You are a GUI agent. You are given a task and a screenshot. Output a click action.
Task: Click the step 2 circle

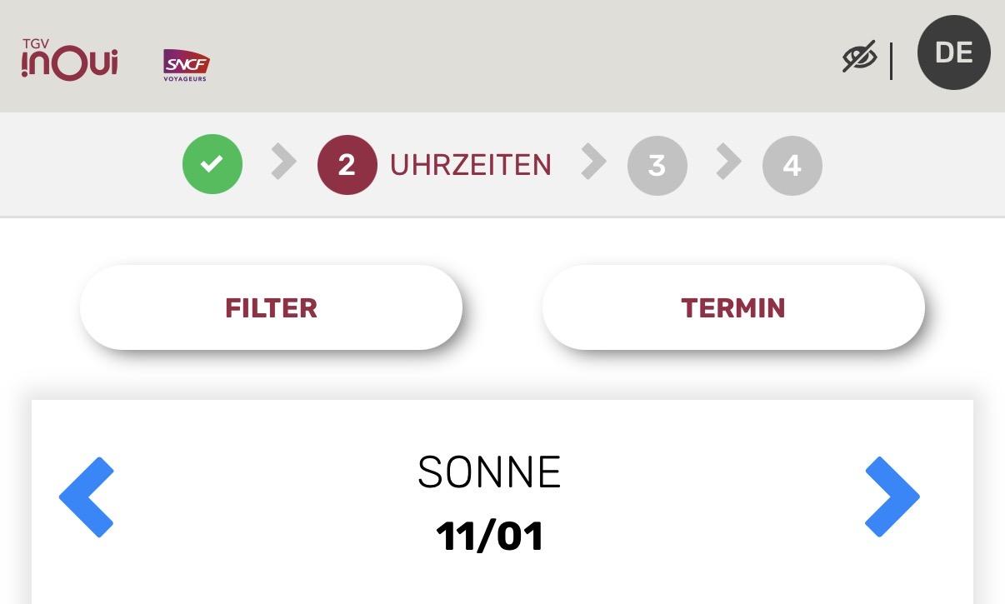pyautogui.click(x=347, y=165)
